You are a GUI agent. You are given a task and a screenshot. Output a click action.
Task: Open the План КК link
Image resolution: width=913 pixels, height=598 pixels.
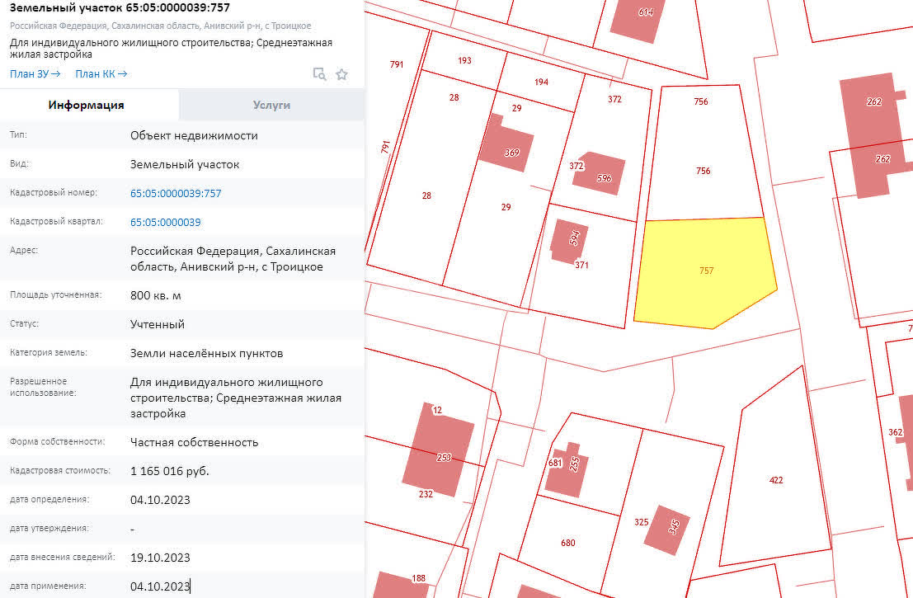[98, 73]
